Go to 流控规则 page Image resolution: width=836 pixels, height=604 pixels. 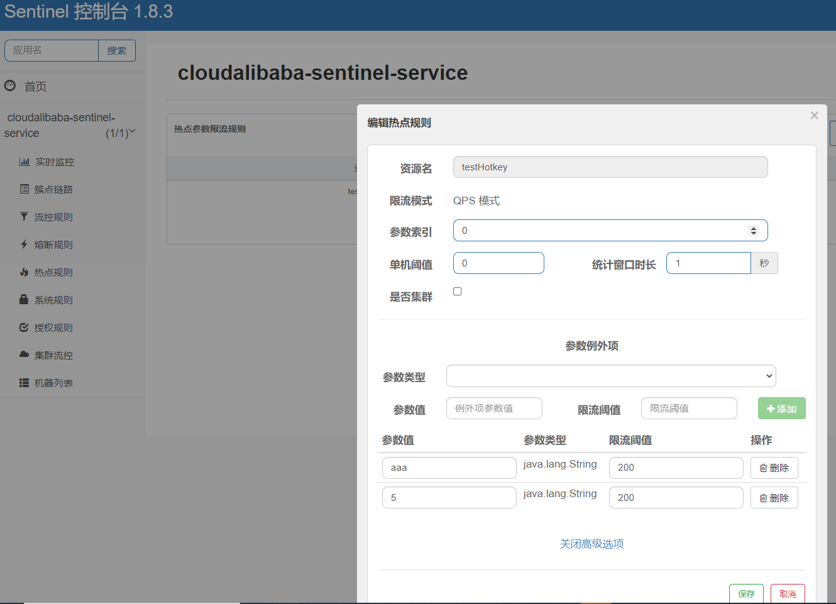[x=53, y=217]
